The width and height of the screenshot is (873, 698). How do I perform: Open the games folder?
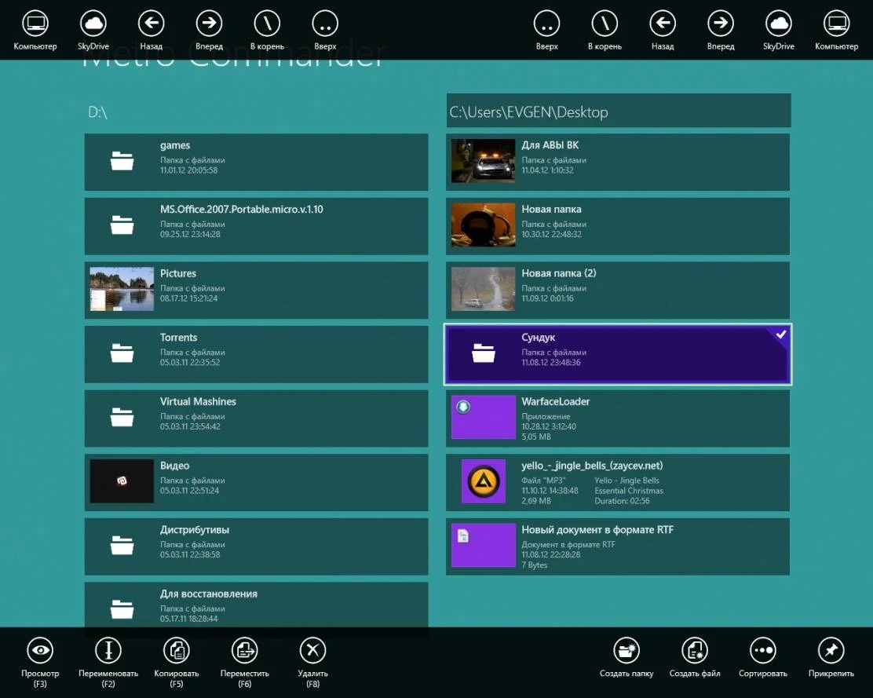coord(256,162)
